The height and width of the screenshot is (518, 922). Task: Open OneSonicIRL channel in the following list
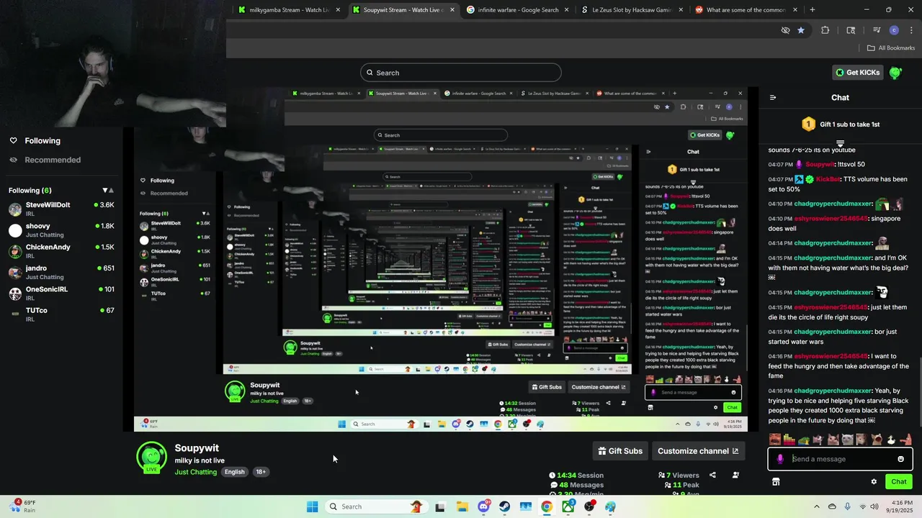click(x=61, y=293)
